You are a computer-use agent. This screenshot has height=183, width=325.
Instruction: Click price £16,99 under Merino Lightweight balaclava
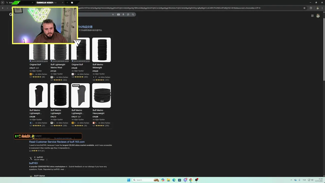(x=32, y=117)
